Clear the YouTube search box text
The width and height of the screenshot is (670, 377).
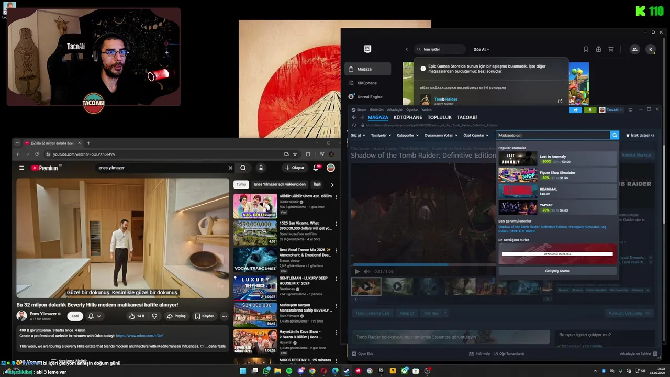(x=230, y=168)
